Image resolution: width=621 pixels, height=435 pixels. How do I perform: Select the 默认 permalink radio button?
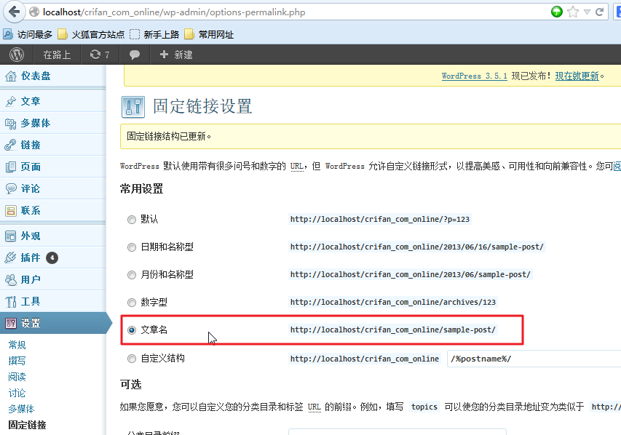point(132,220)
